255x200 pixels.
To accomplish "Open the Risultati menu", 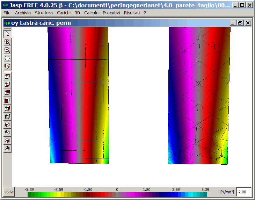I will pos(132,13).
